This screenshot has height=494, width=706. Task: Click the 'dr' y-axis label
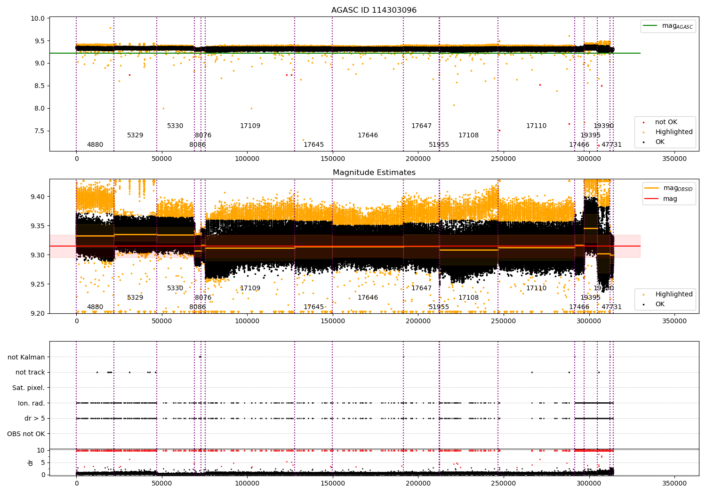coord(31,462)
